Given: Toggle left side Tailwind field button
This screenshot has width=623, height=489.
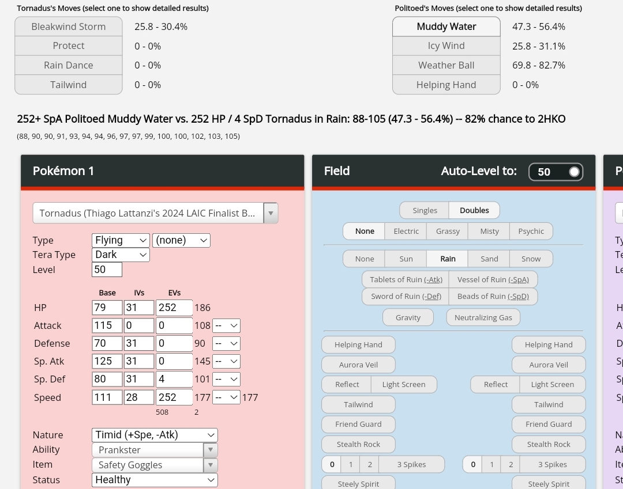Looking at the screenshot, I should click(x=358, y=404).
